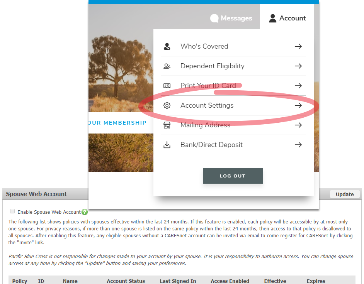Click the arrow next to Bank/Direct Deposit
This screenshot has height=284, width=364.
pos(298,145)
